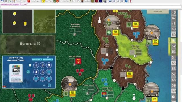Image resolution: width=182 pixels, height=102 pixels.
Task: Click the green server connection toolbar icon
Action: tap(11, 1)
